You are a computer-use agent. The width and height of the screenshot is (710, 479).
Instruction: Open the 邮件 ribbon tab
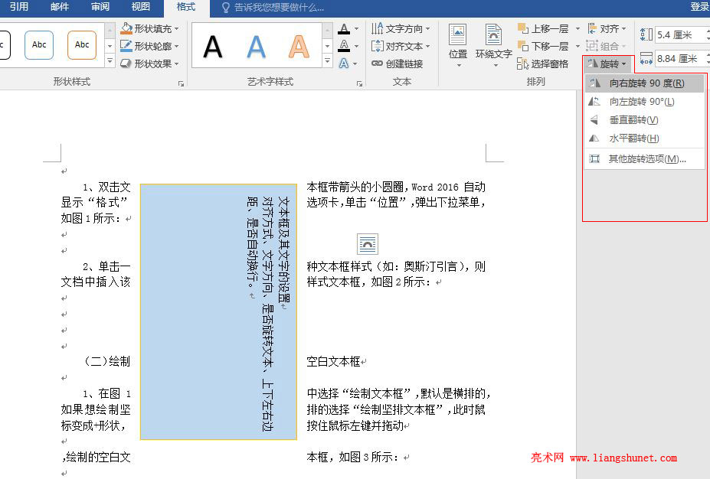coord(59,7)
